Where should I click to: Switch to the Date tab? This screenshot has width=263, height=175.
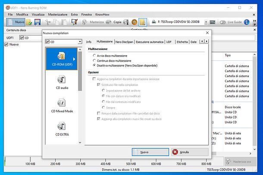pos(194,42)
